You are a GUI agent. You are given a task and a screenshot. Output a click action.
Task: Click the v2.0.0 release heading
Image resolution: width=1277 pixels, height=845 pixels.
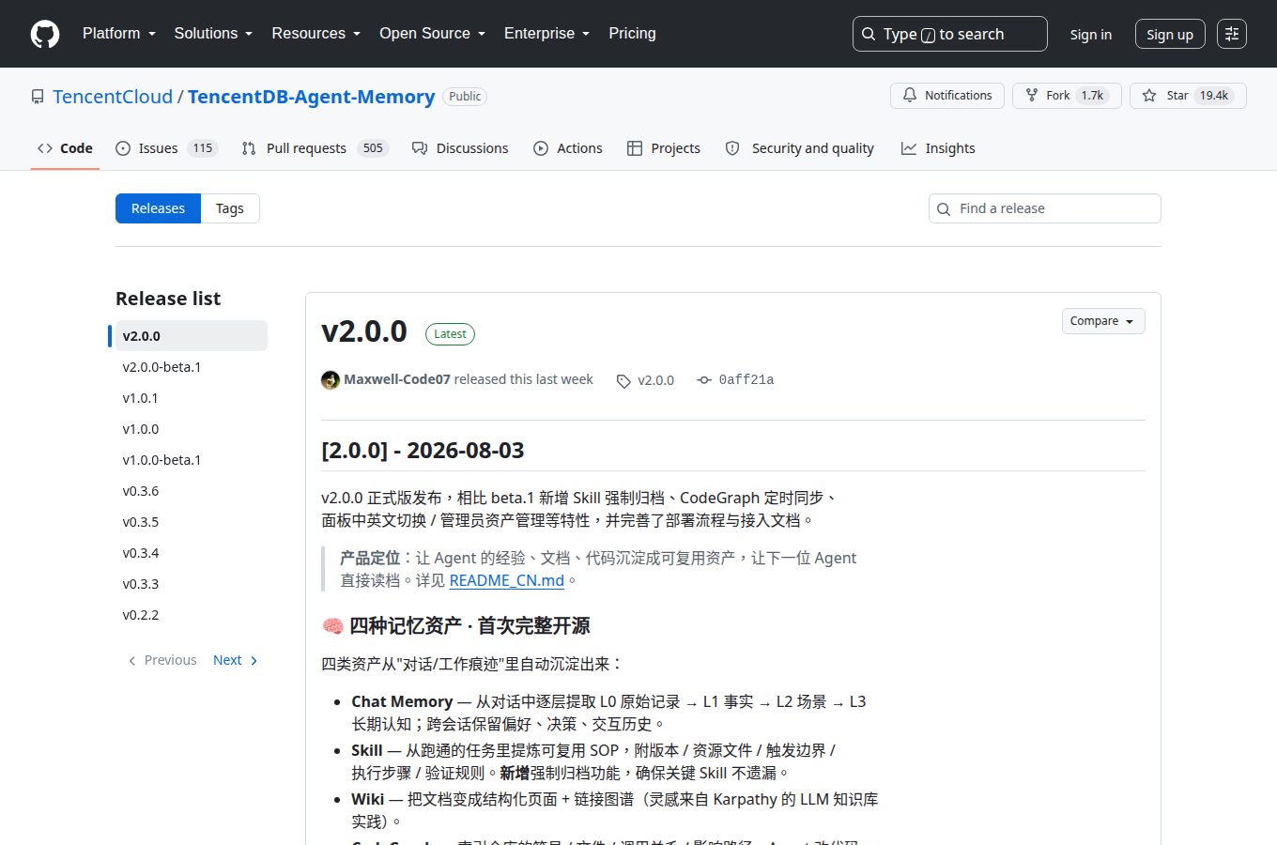(364, 331)
